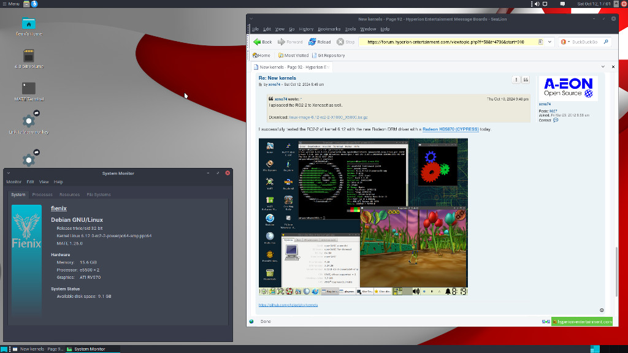Select 'New kernels - Page 9...' taskbar entry

tap(37, 349)
